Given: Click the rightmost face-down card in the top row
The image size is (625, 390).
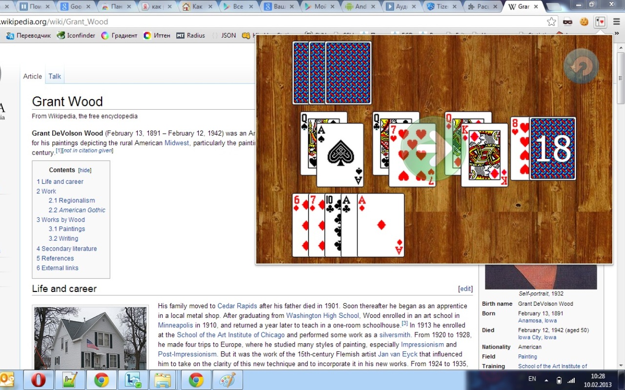Looking at the screenshot, I should coord(348,73).
